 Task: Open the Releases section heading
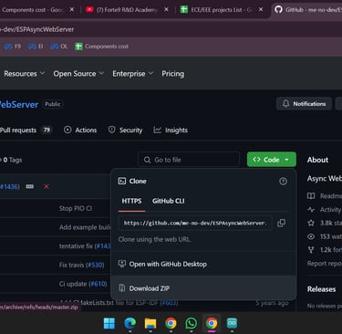pos(321,289)
